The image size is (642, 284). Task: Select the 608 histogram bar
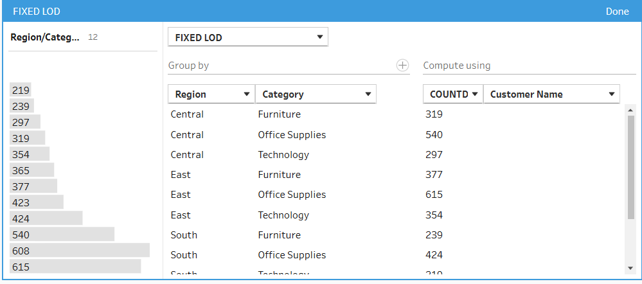(80, 251)
